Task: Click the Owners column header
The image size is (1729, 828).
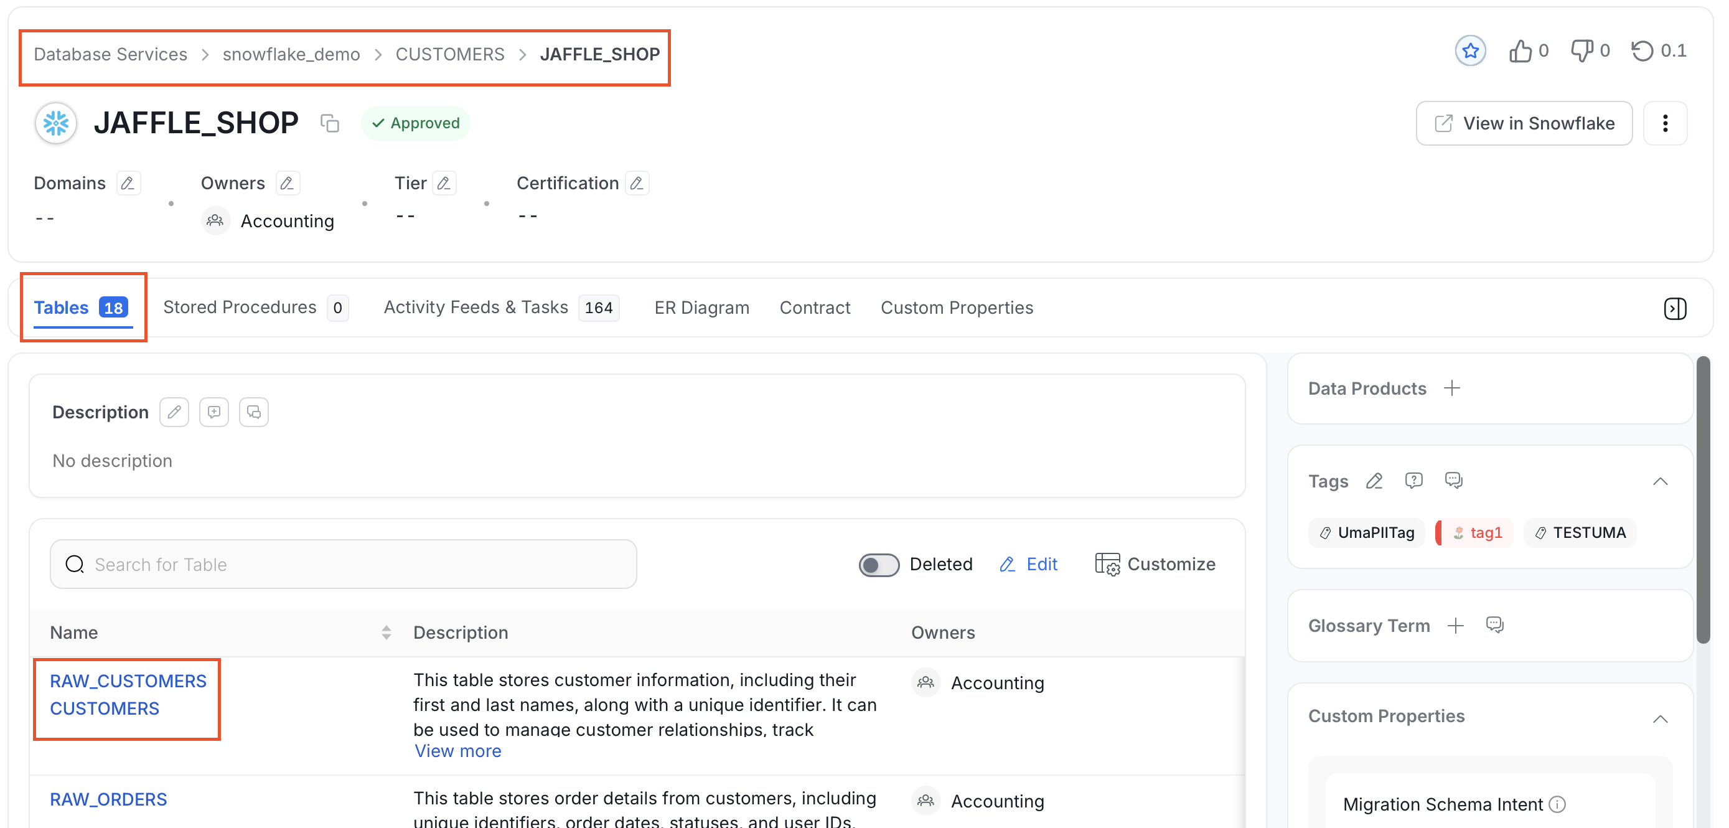Action: pos(942,633)
